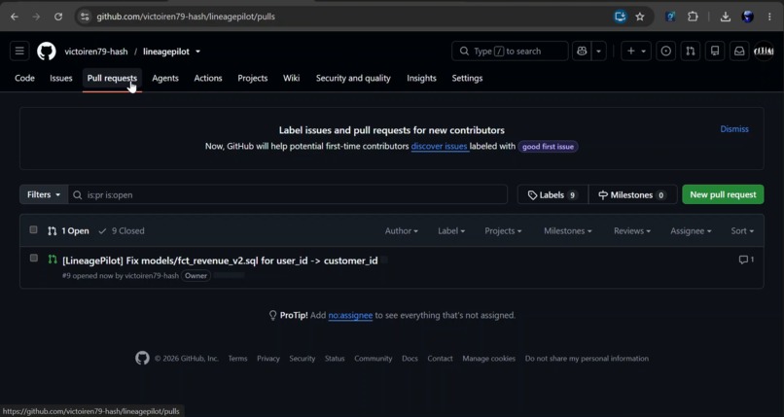This screenshot has height=417, width=784.
Task: Go back with browser back arrow
Action: point(15,17)
